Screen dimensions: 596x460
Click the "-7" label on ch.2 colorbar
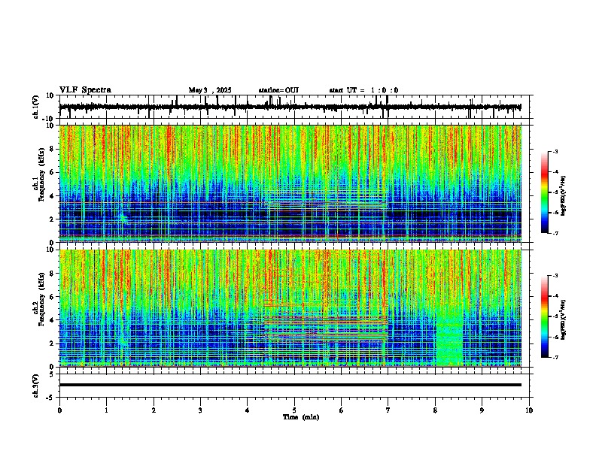click(x=555, y=357)
